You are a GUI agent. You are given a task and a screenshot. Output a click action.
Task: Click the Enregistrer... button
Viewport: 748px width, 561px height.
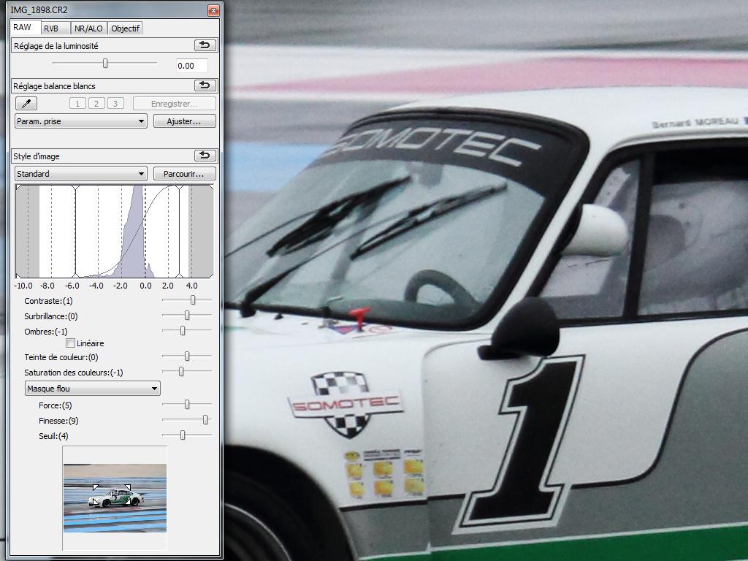pyautogui.click(x=174, y=104)
